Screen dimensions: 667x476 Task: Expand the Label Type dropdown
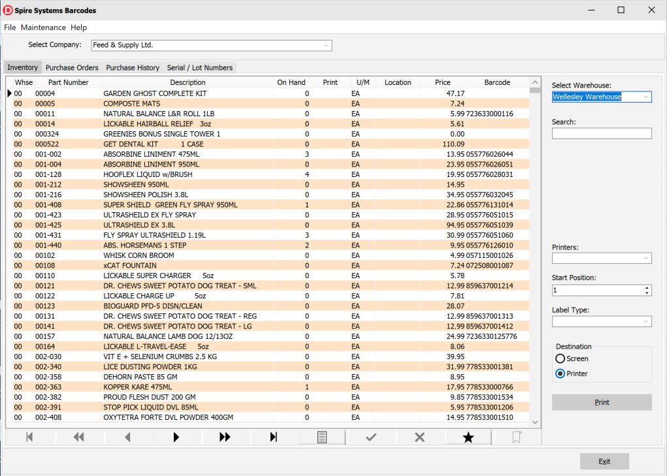pos(645,321)
